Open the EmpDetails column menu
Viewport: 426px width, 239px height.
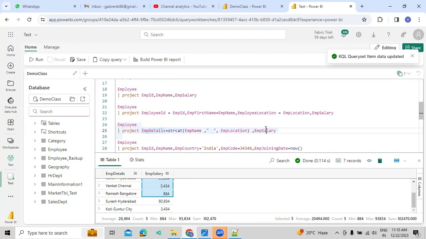[135, 174]
